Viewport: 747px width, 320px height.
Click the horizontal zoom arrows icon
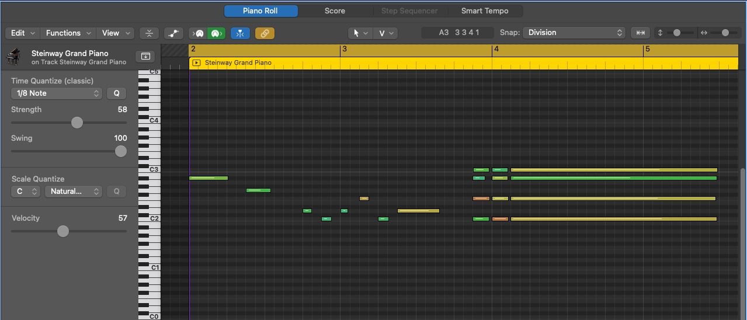pos(704,33)
